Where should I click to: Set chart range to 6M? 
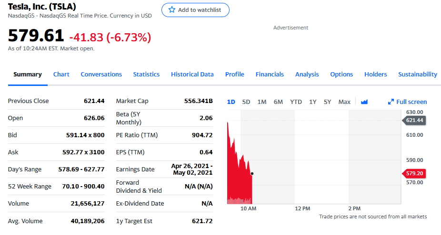click(x=278, y=102)
